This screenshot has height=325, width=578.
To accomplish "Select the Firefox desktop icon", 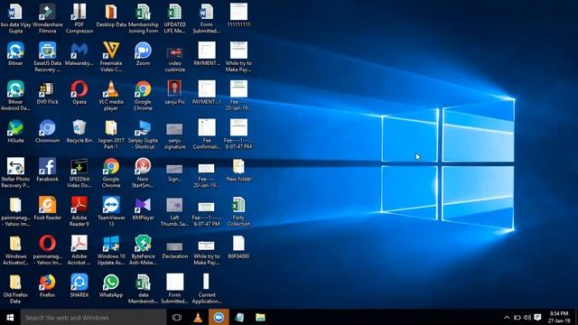I will point(48,286).
